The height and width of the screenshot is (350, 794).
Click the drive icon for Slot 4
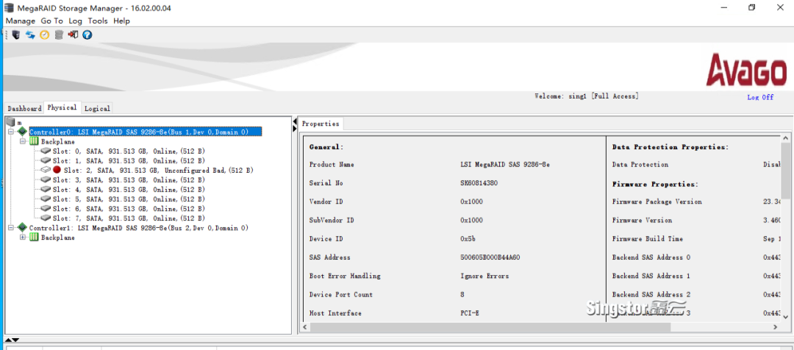pos(46,190)
